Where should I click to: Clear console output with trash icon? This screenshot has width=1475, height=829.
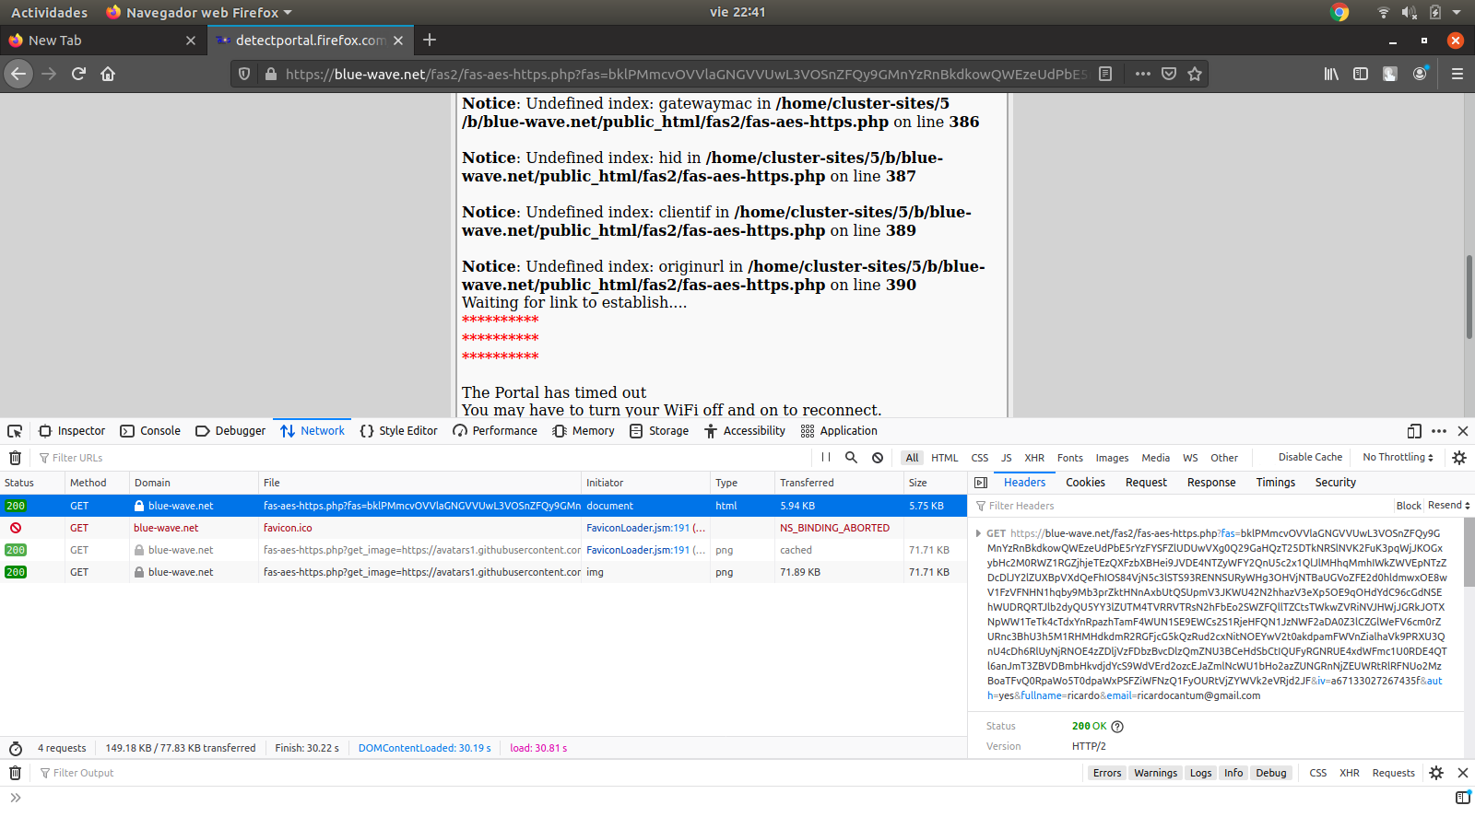(x=15, y=773)
